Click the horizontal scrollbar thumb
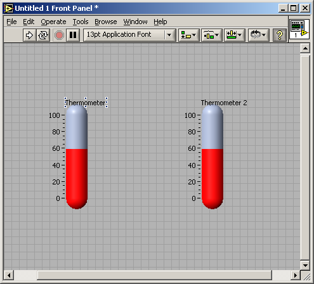Viewport: 314px width, 284px height. click(x=154, y=275)
